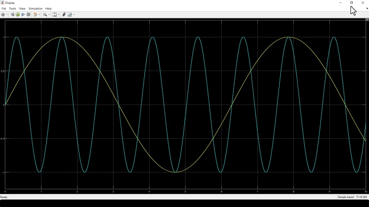This screenshot has width=369, height=207.
Task: Click y-axis label '0.5'
Action: click(3, 71)
